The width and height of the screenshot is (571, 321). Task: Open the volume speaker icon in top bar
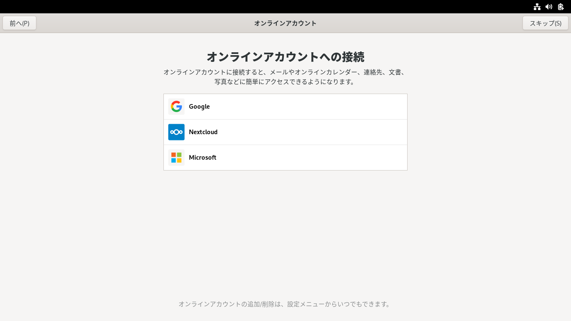click(x=549, y=7)
